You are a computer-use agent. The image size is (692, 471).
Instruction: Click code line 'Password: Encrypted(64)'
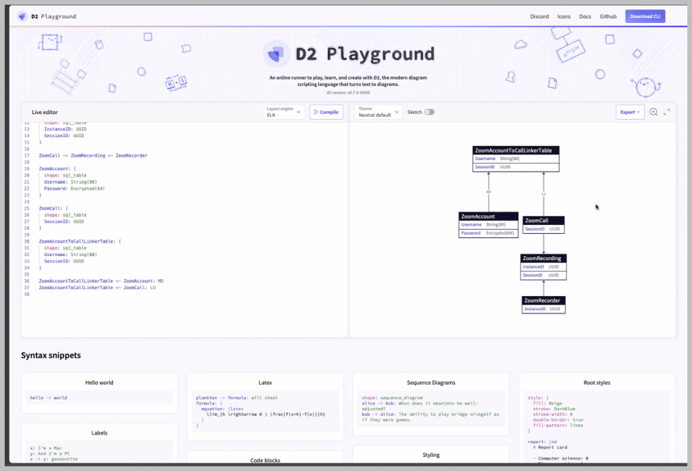pos(74,189)
